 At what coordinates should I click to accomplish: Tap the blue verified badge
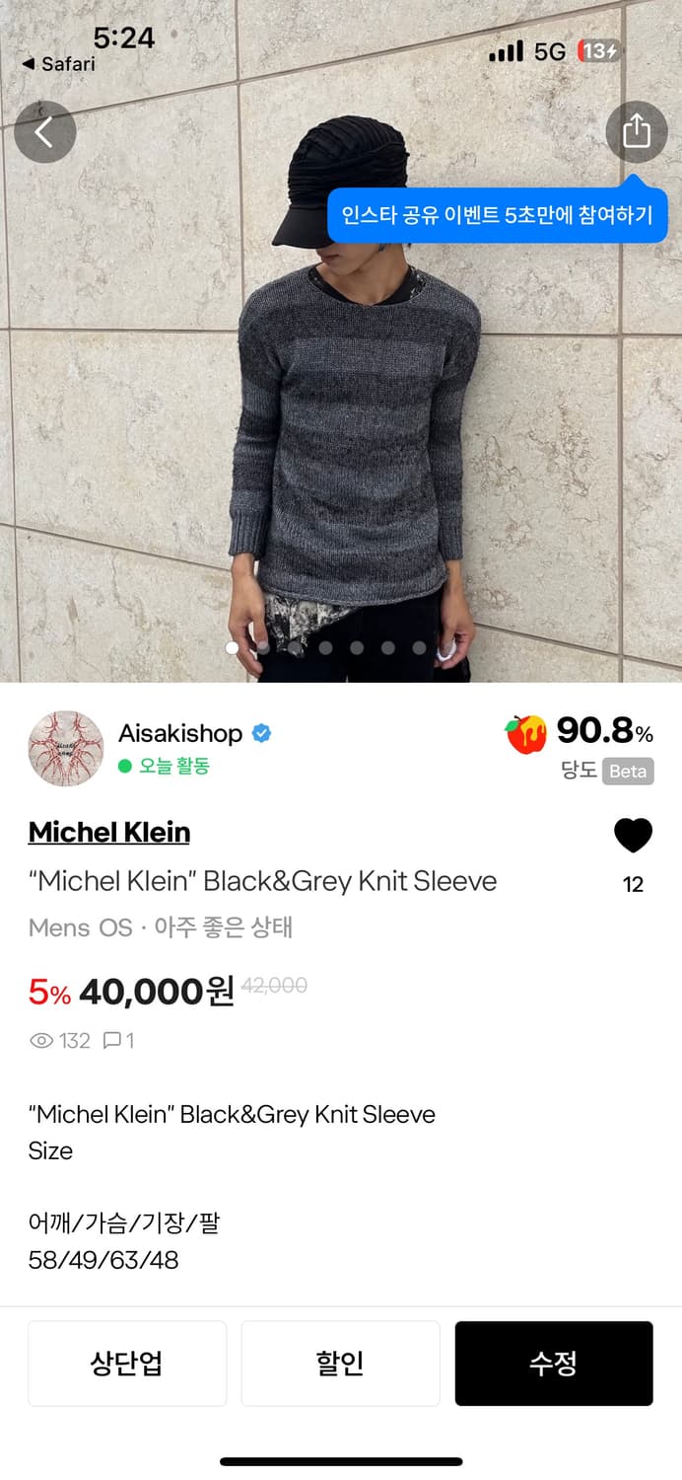[261, 733]
